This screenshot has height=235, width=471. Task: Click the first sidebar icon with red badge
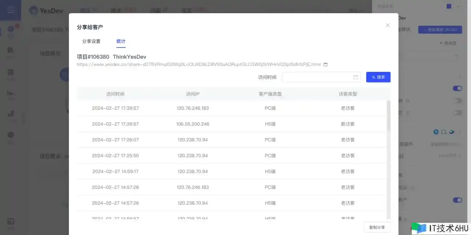click(x=11, y=29)
